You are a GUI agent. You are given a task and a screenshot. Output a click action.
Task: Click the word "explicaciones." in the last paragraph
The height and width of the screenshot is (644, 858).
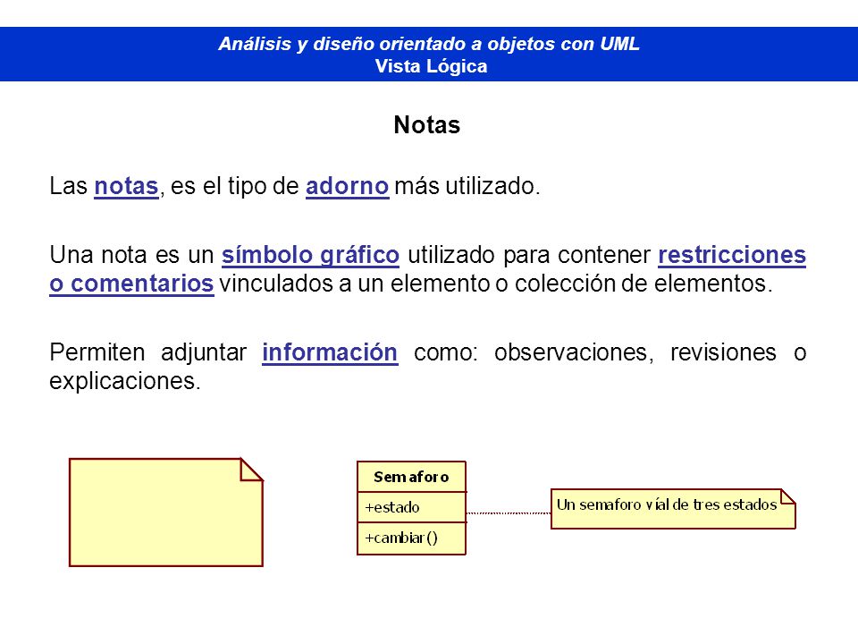point(125,382)
